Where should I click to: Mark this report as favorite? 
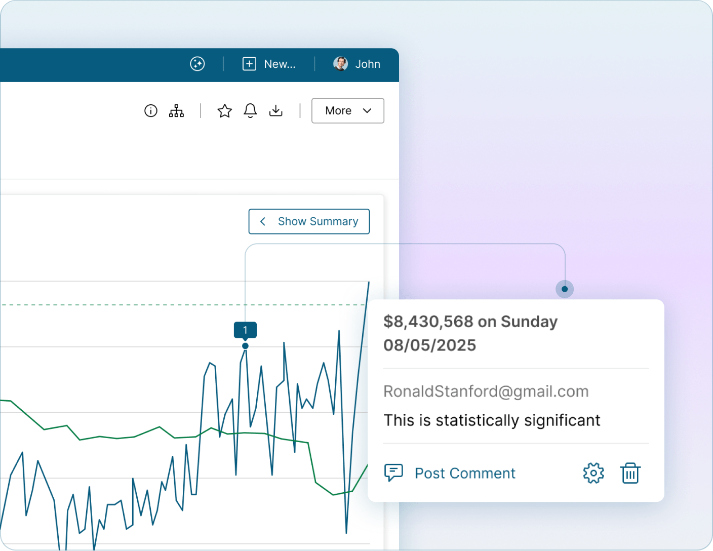[224, 110]
